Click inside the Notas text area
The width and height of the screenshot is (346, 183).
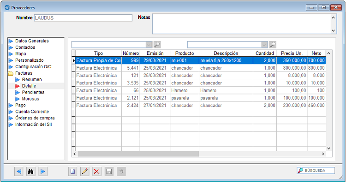click(242, 24)
